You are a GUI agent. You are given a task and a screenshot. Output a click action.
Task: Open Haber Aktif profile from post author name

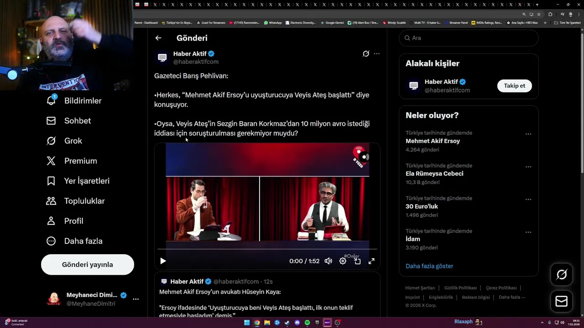190,54
